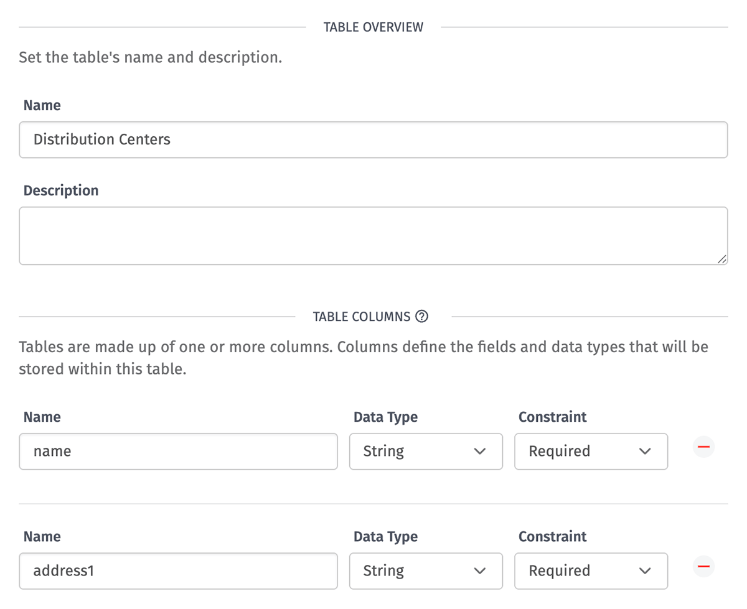Viewport: 747px width, 609px height.
Task: Click the table Name field showing Distribution Centers
Action: [374, 139]
